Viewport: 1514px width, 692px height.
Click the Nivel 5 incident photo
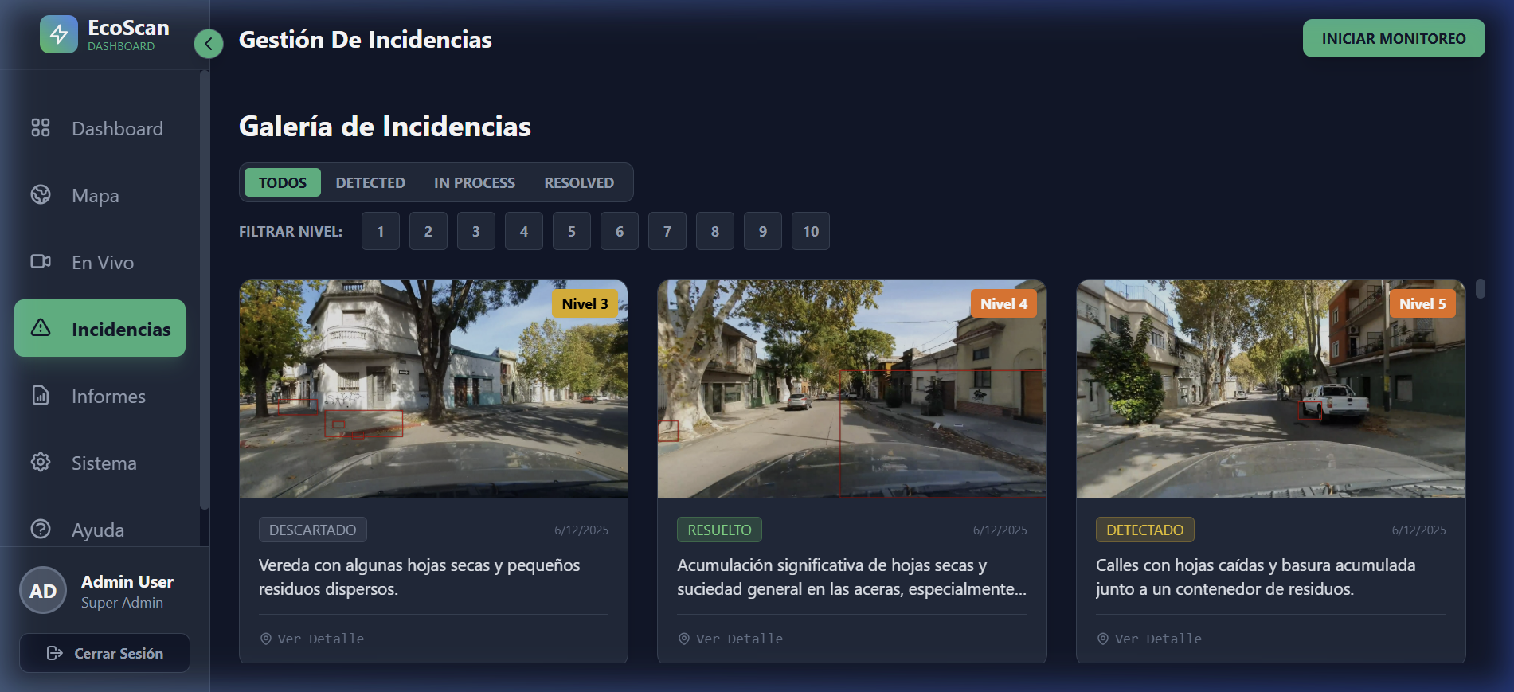(x=1271, y=389)
